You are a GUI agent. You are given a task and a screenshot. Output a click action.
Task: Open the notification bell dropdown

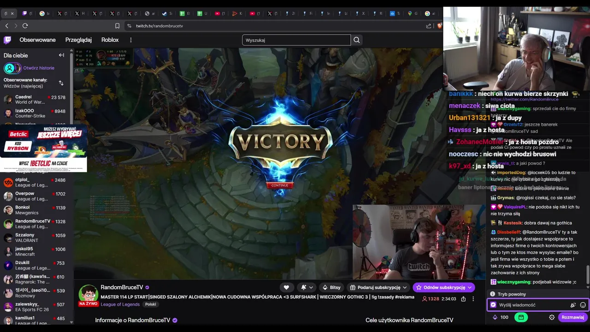(x=307, y=287)
